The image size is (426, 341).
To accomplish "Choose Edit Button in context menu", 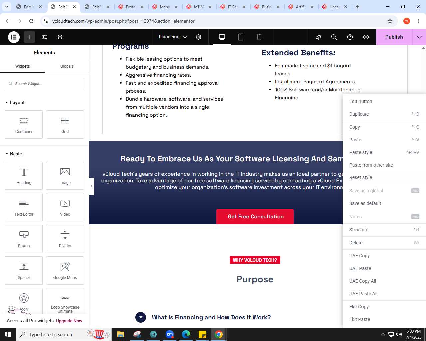I will pyautogui.click(x=384, y=101).
